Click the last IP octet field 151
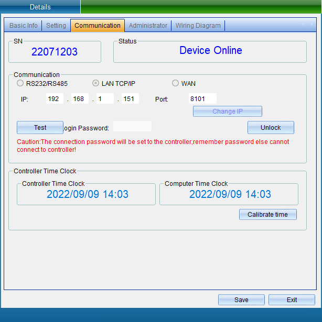Viewport: 322px width, 322px height. [130, 99]
